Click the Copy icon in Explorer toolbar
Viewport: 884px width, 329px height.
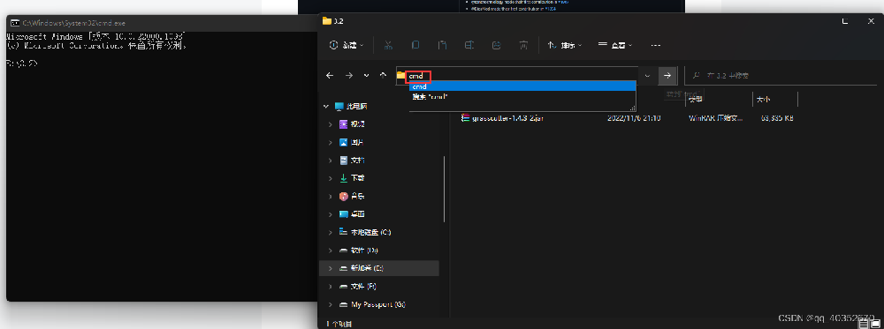[415, 45]
